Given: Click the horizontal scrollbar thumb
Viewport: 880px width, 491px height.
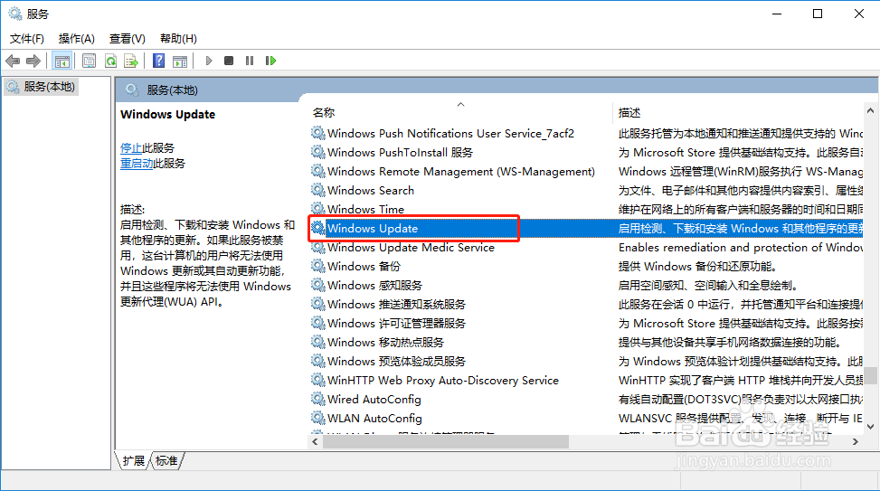Looking at the screenshot, I should 446,442.
